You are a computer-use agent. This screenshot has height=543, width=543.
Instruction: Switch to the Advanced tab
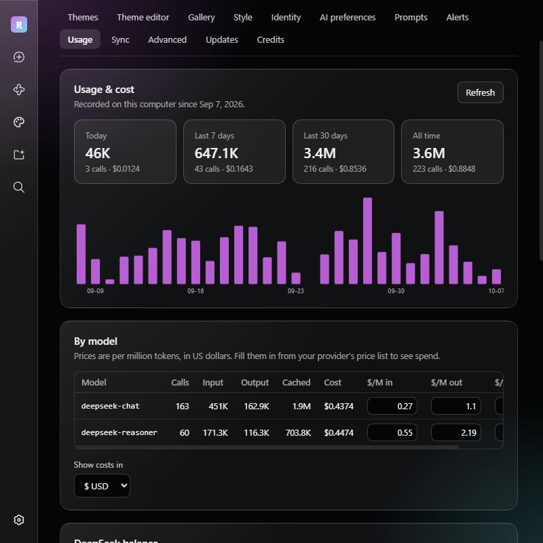[x=167, y=39]
